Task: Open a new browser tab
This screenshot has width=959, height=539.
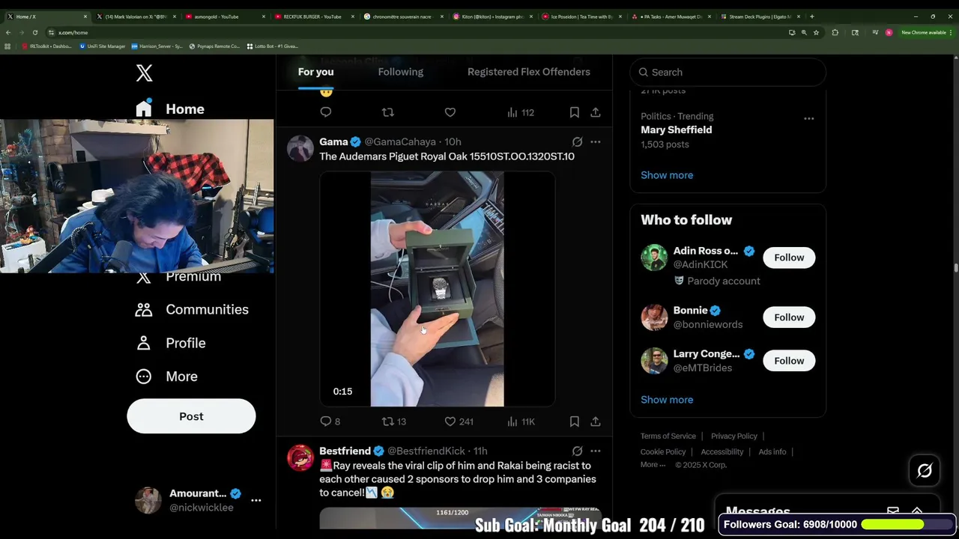Action: [x=812, y=16]
